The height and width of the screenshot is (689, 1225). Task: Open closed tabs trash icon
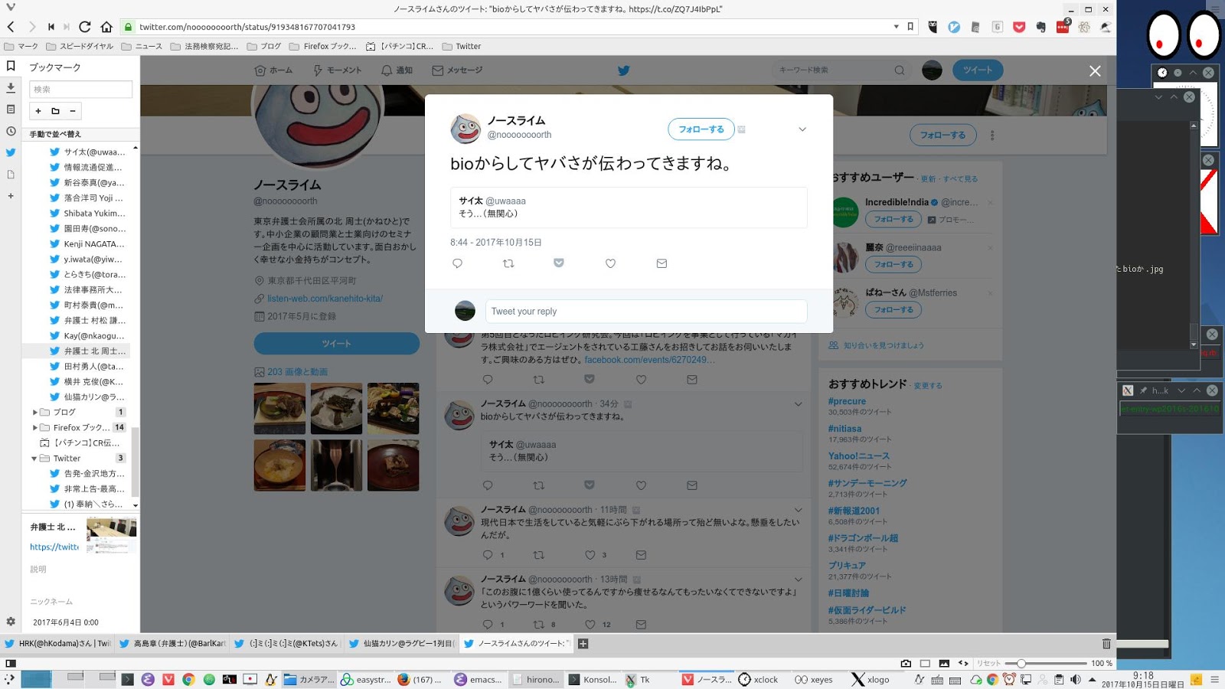pyautogui.click(x=1106, y=643)
